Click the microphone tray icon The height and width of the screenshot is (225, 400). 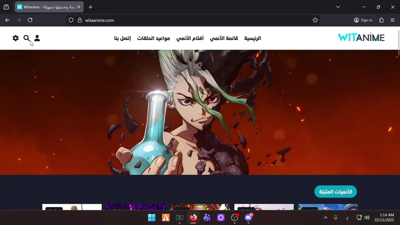[x=336, y=217]
